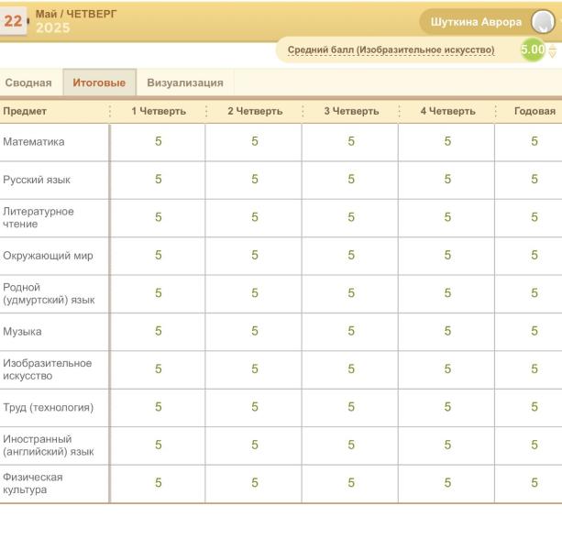Click Окружающий мир 4 Четверть grade

coord(447,255)
